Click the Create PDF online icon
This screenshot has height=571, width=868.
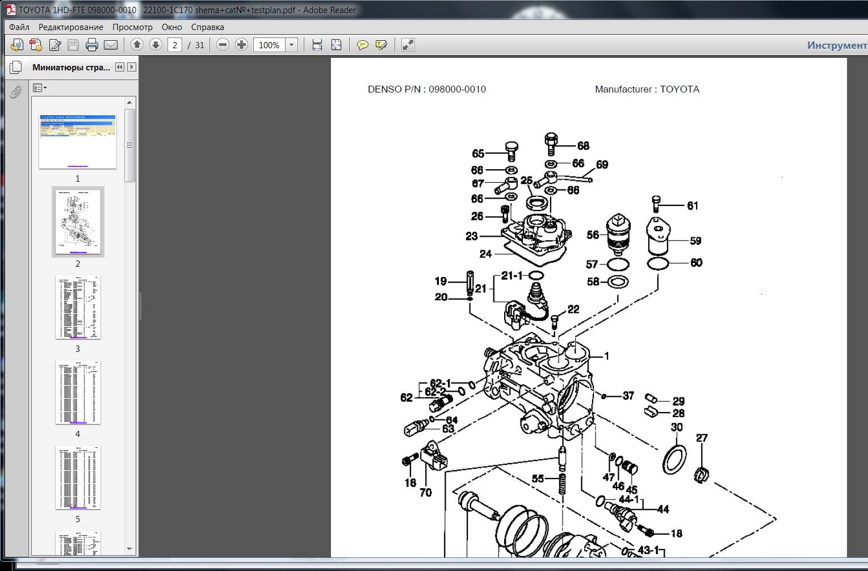(17, 45)
